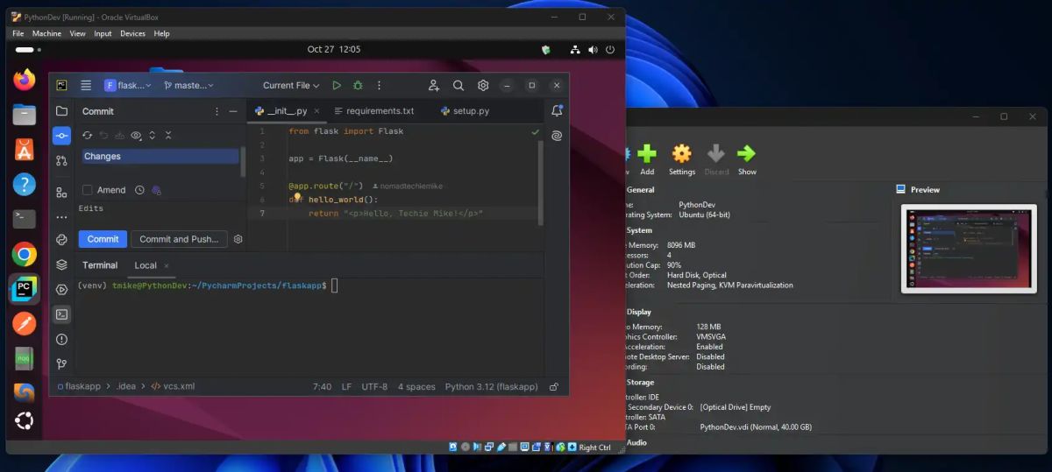
Task: Start debugging with the bug icon
Action: [x=358, y=85]
